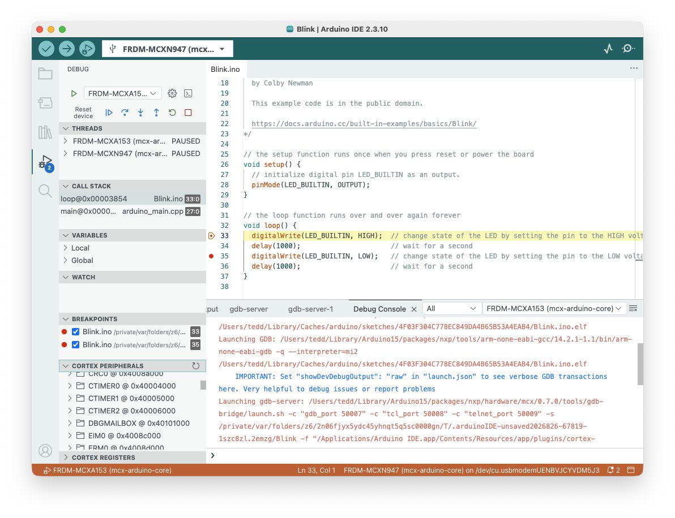Image resolution: width=675 pixels, height=518 pixels.
Task: Click Continue debugging button
Action: point(109,113)
